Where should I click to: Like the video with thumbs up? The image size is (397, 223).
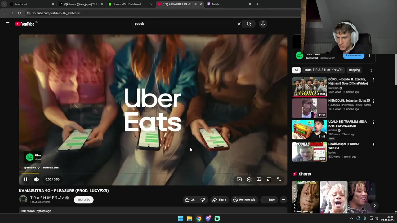[x=190, y=200]
